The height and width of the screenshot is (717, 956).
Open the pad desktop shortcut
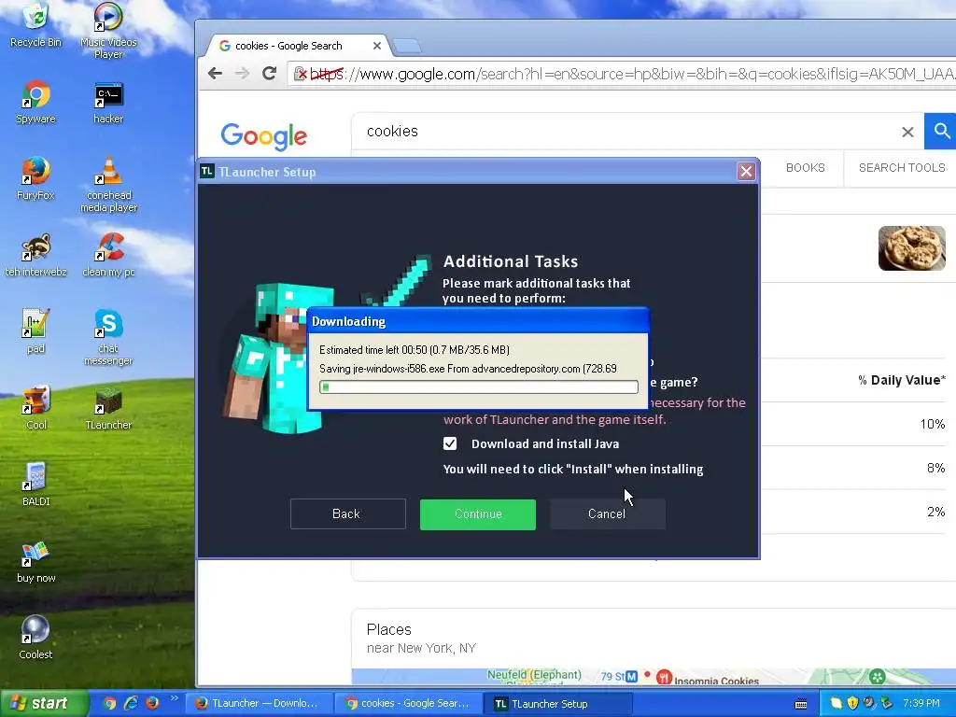(35, 331)
